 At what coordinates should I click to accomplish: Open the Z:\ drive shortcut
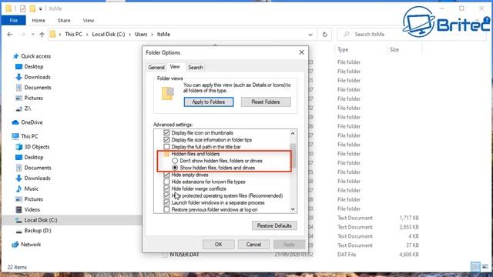click(x=28, y=108)
